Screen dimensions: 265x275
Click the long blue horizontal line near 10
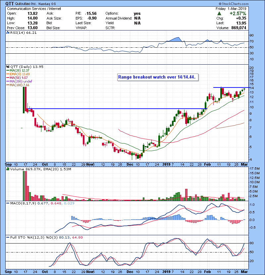click(x=118, y=109)
